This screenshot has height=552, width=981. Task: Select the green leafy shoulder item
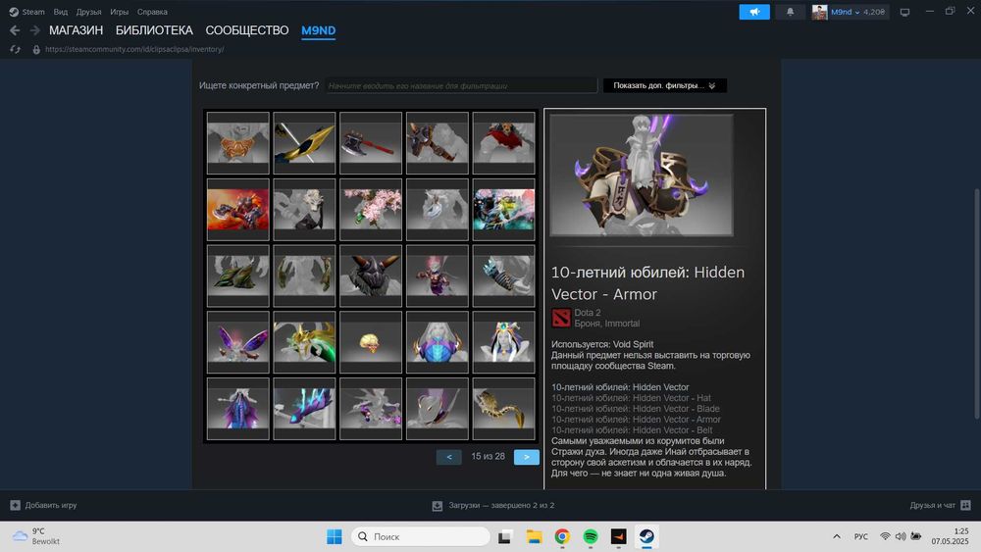coord(238,276)
